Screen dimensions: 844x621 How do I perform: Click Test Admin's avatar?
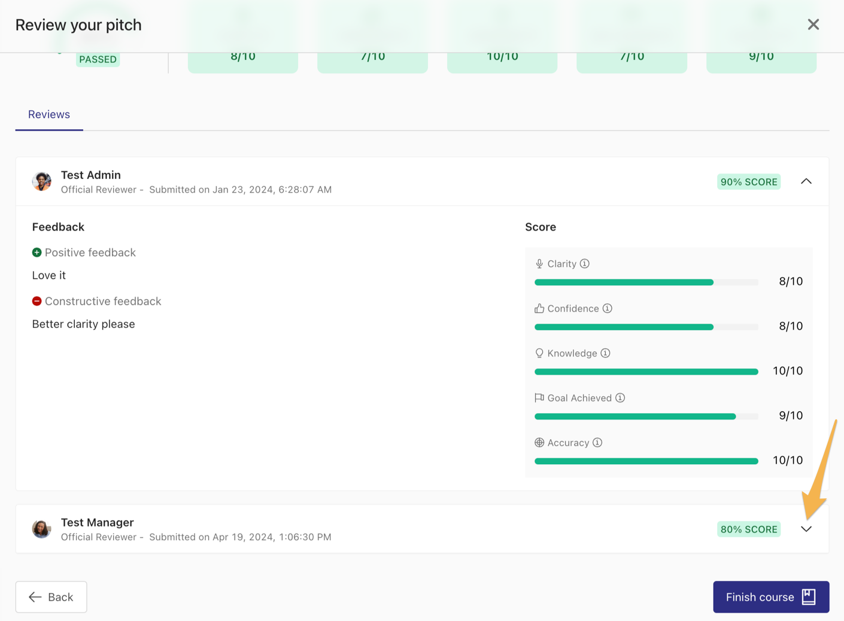tap(41, 181)
